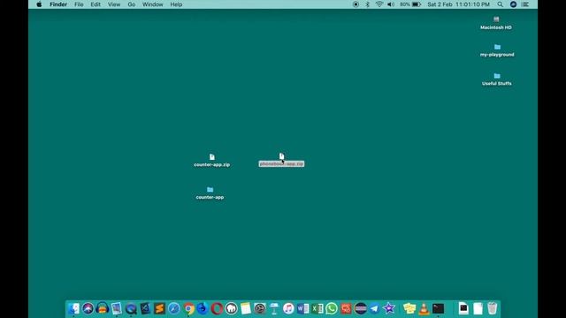
Task: Click the battery status indicator
Action: (410, 4)
